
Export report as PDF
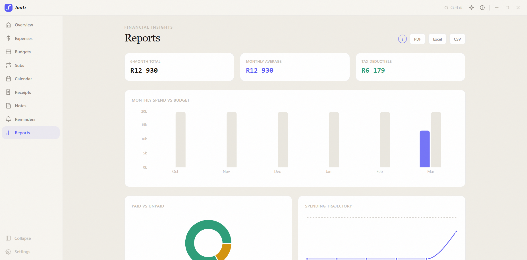(x=418, y=39)
